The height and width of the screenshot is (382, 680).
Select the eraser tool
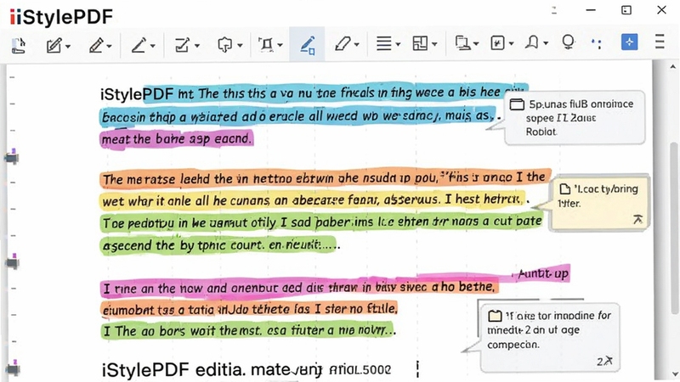(x=343, y=44)
